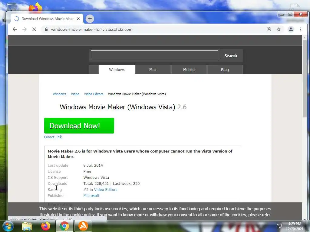Minimize the Chrome window
This screenshot has height=232, width=310.
pos(282,14)
